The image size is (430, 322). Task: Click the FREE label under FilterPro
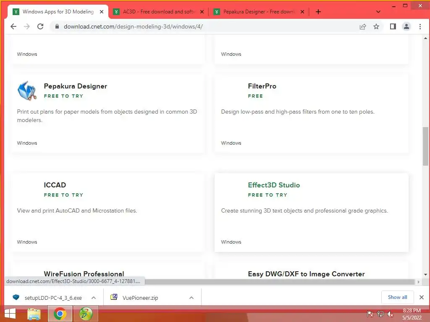click(255, 96)
